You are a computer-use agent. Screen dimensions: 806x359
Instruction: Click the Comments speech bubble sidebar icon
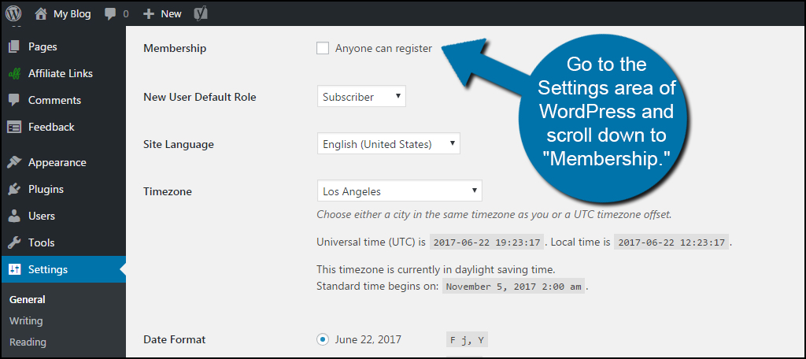coord(14,100)
